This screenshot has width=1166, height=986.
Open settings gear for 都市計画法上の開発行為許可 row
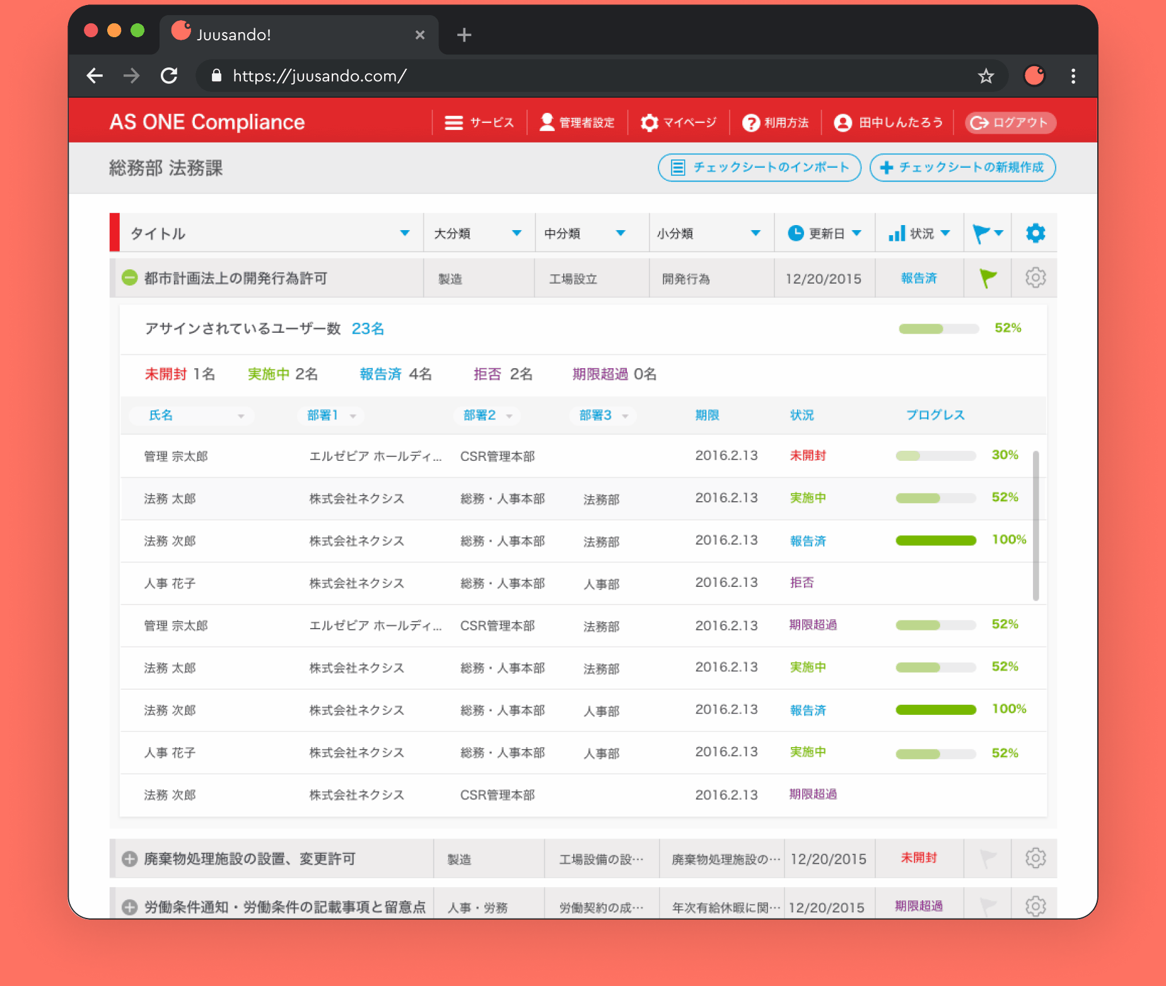[x=1035, y=278]
